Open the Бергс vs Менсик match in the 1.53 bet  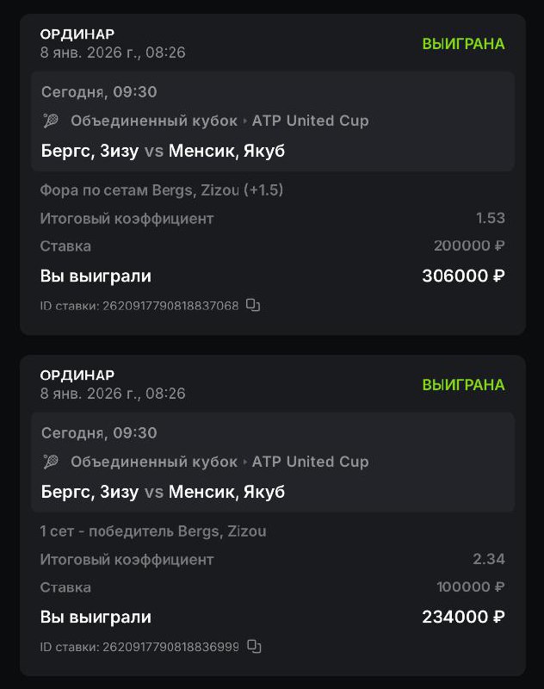pyautogui.click(x=163, y=151)
